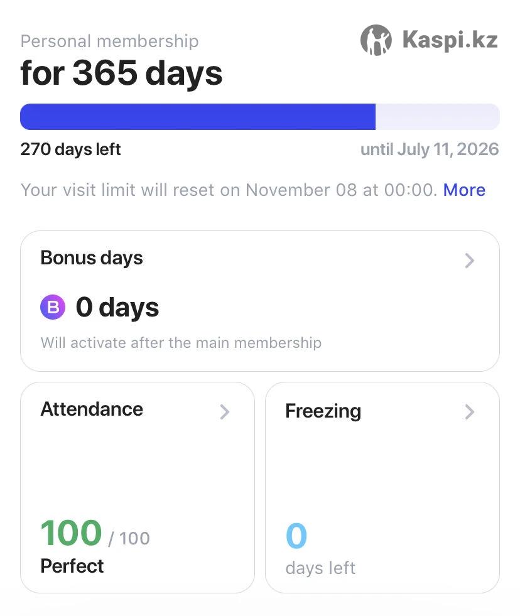Tap the "0 days" bonus amount

(x=117, y=308)
